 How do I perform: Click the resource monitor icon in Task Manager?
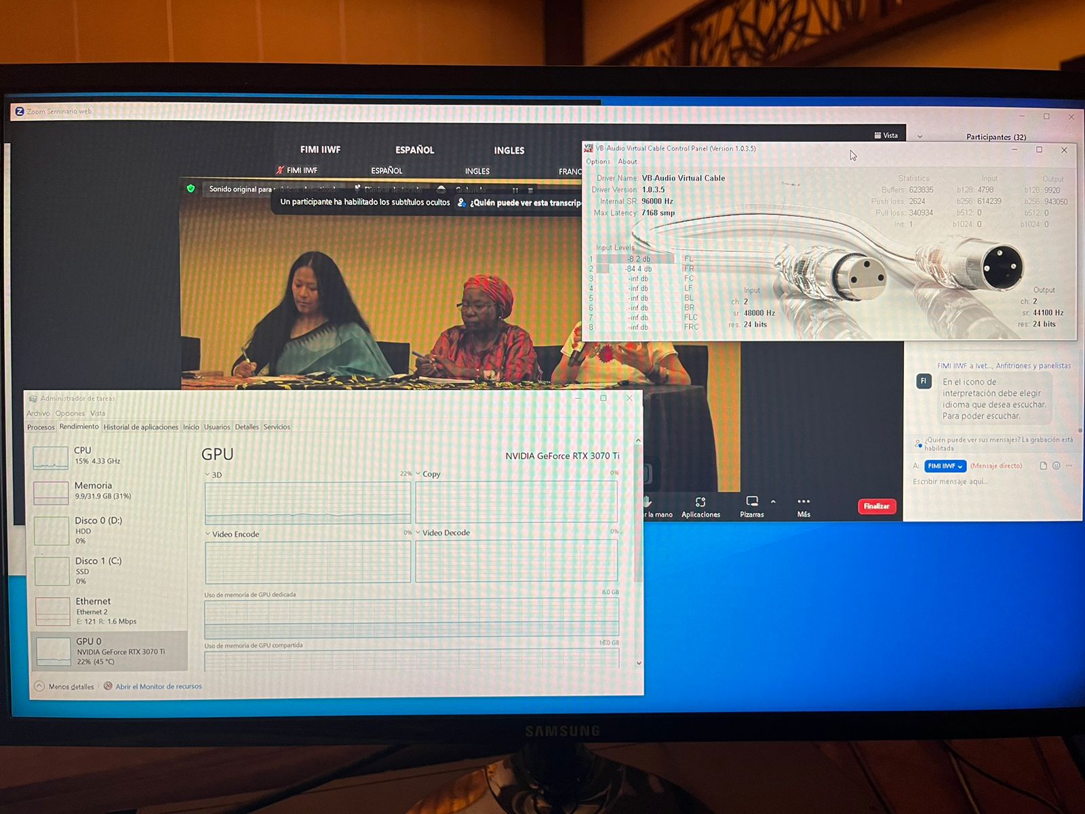[x=108, y=686]
